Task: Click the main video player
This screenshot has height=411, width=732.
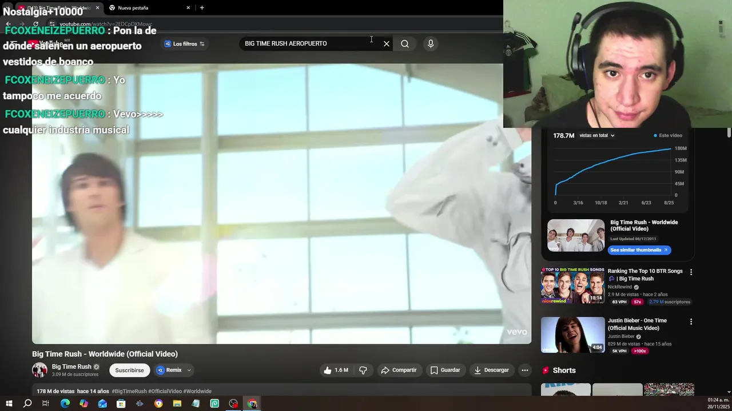Action: click(281, 203)
